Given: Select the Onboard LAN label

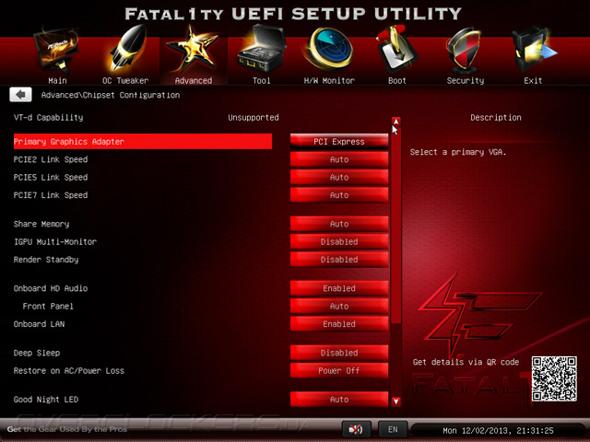Looking at the screenshot, I should pos(39,324).
